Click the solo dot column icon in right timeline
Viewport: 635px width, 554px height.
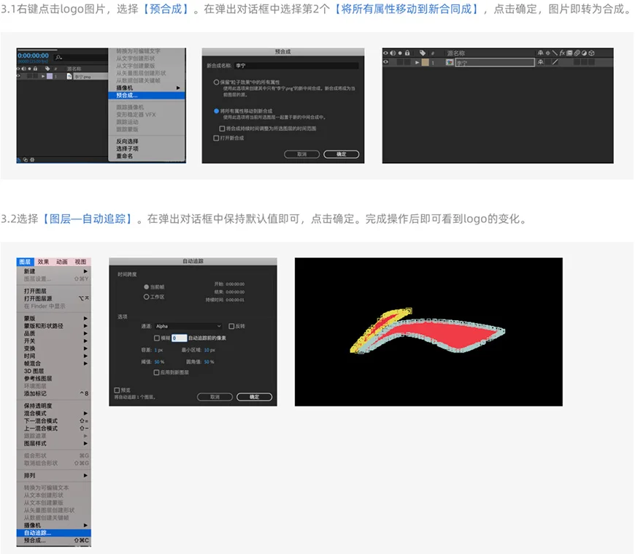(x=400, y=53)
